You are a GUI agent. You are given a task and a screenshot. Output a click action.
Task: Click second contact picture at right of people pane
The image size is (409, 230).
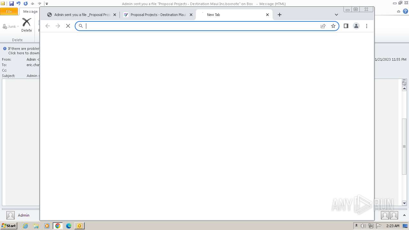pos(394,215)
